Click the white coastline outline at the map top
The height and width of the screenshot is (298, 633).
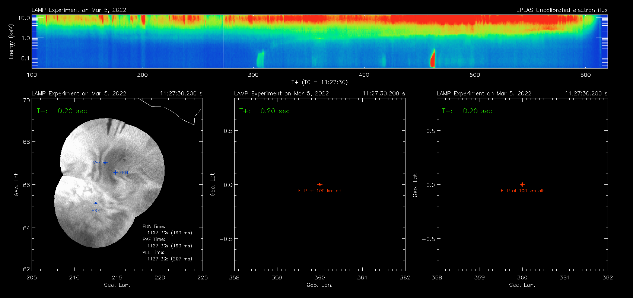(x=171, y=111)
